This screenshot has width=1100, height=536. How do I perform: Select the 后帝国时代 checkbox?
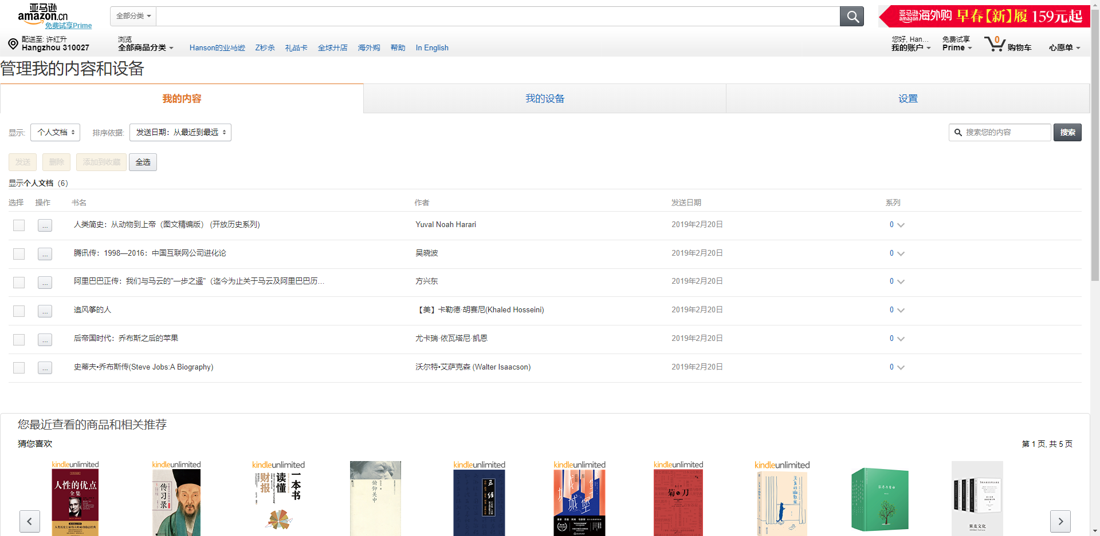click(x=19, y=340)
